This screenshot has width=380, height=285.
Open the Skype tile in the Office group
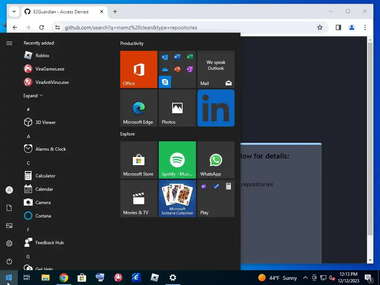coord(165,82)
